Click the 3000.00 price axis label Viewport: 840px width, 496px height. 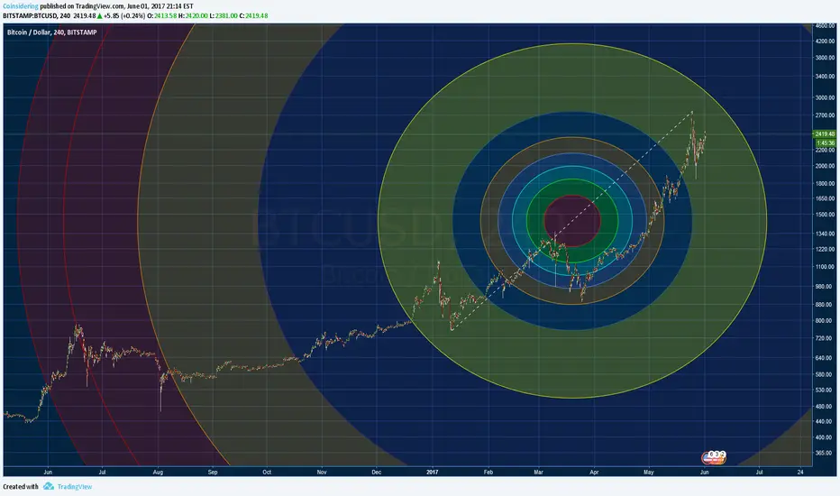point(825,98)
